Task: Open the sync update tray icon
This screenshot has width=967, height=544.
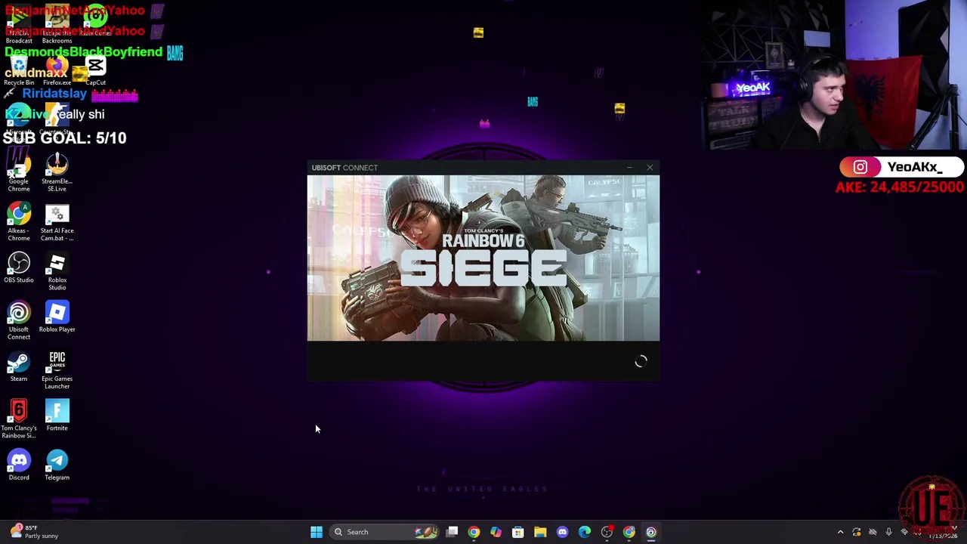Action: pyautogui.click(x=857, y=533)
